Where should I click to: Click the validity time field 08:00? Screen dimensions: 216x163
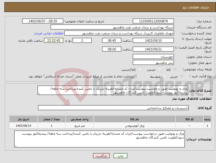coord(112,49)
